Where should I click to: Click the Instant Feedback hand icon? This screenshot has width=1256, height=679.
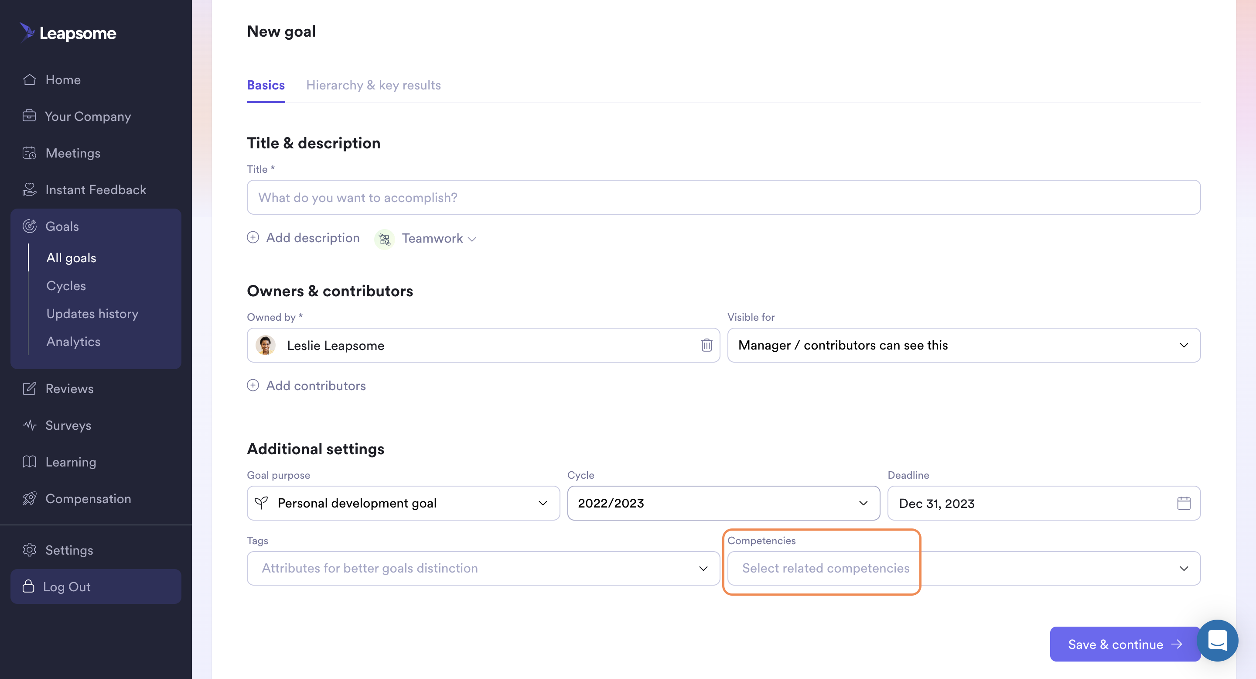(29, 189)
